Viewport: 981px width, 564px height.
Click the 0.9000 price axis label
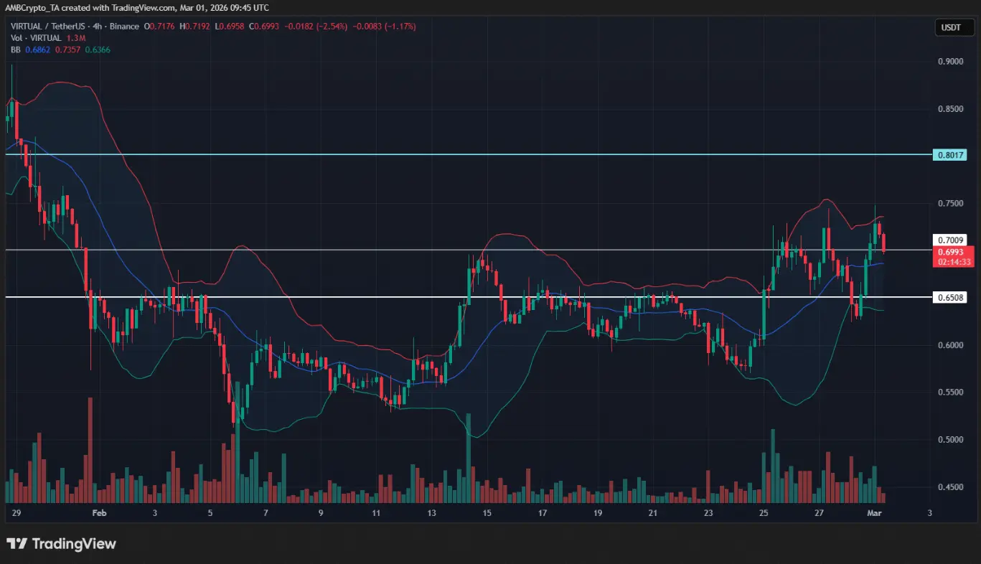tap(951, 62)
